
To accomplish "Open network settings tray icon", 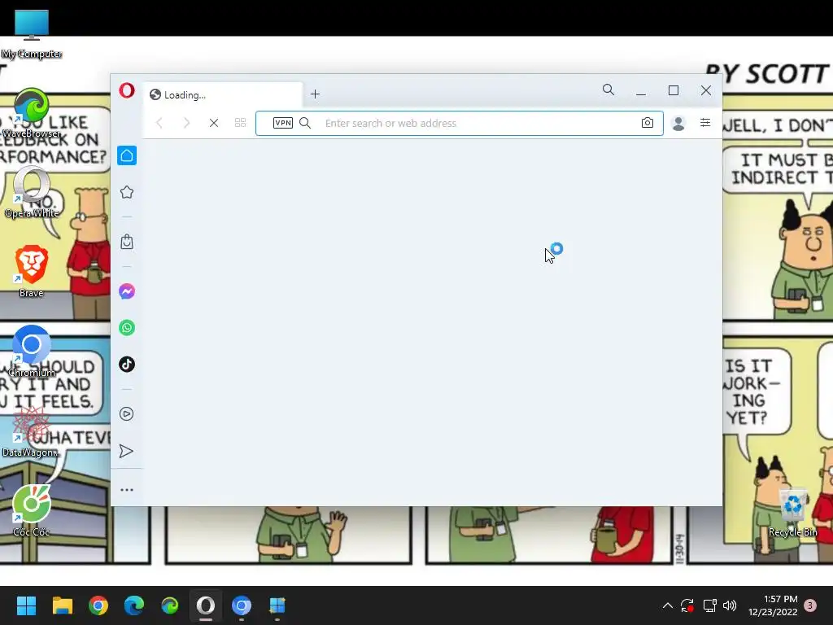I will click(709, 605).
